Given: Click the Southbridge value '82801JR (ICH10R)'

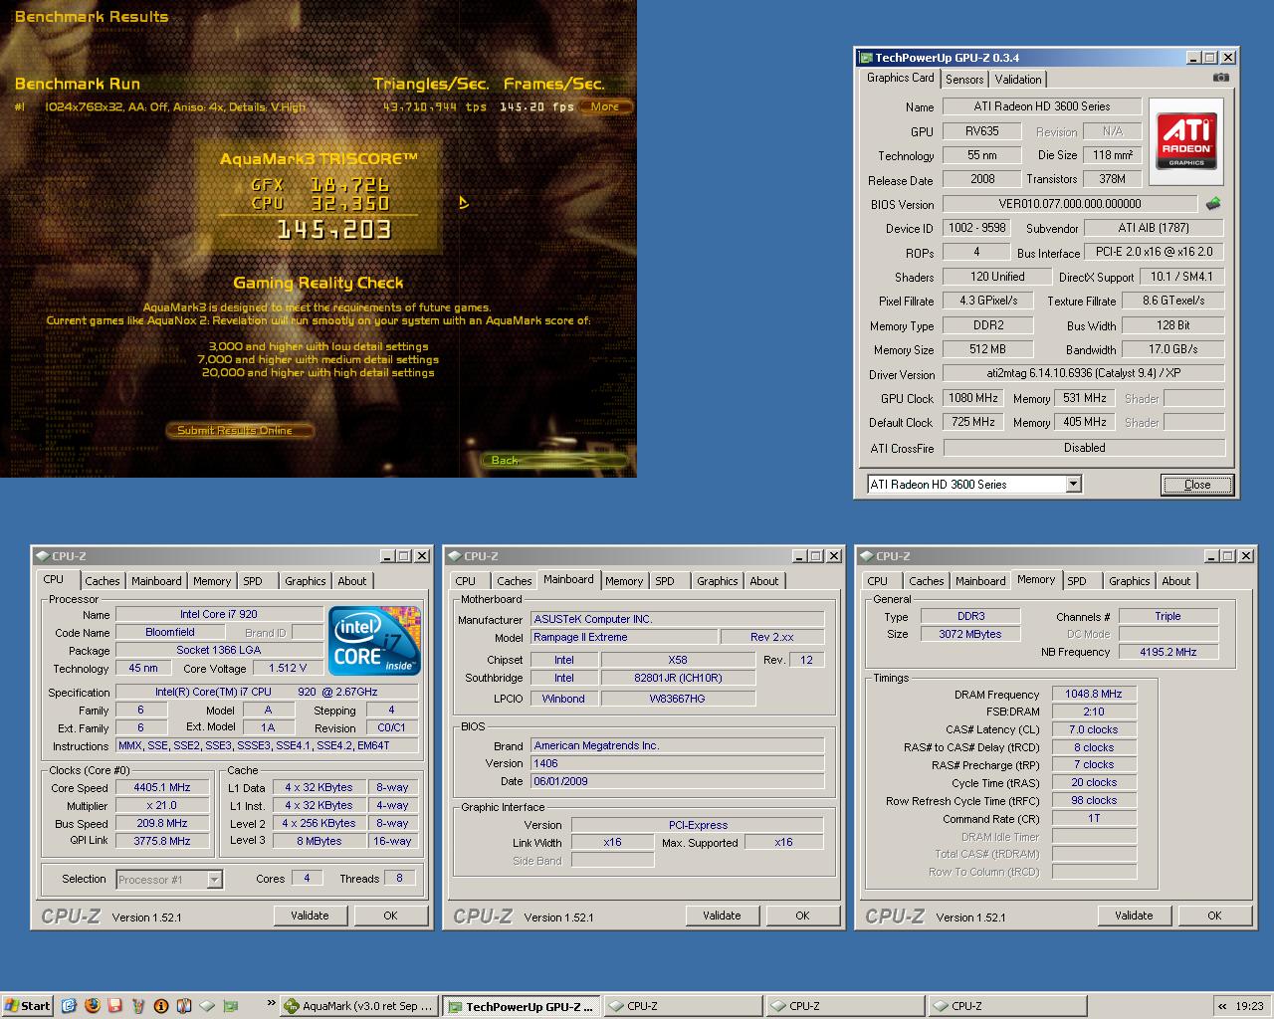Looking at the screenshot, I should coord(678,678).
